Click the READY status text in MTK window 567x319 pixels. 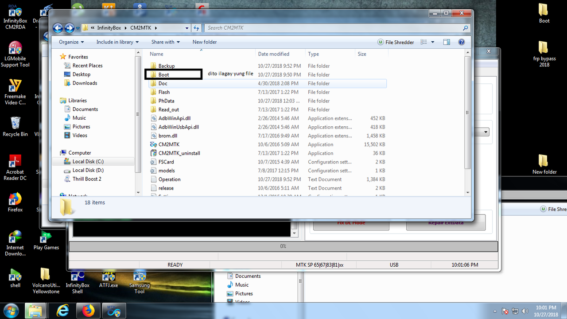[x=175, y=265]
